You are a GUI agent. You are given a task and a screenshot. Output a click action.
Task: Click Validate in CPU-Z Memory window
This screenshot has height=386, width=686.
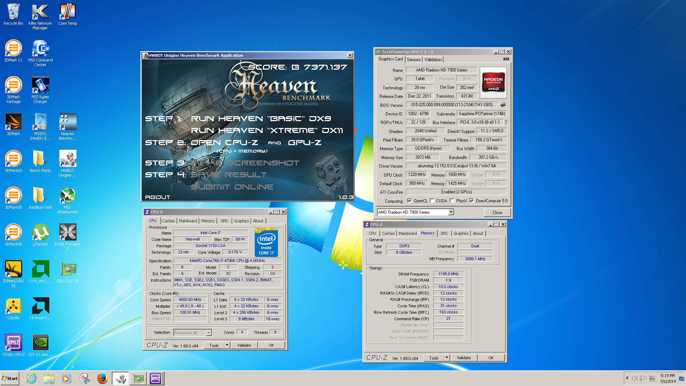point(464,358)
